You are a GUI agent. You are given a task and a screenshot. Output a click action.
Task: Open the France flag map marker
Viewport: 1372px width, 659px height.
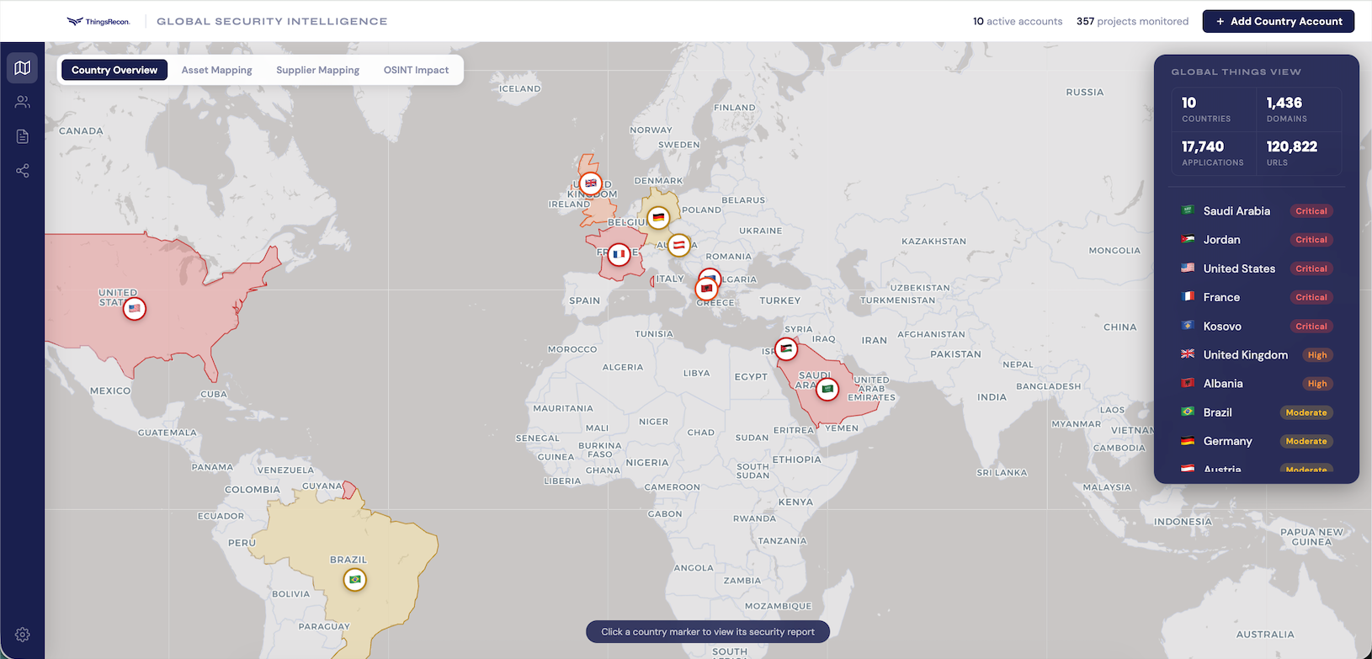click(619, 254)
